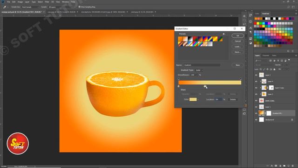Open the layer blend mode dropdown
This screenshot has height=168, width=298.
pyautogui.click(x=264, y=65)
